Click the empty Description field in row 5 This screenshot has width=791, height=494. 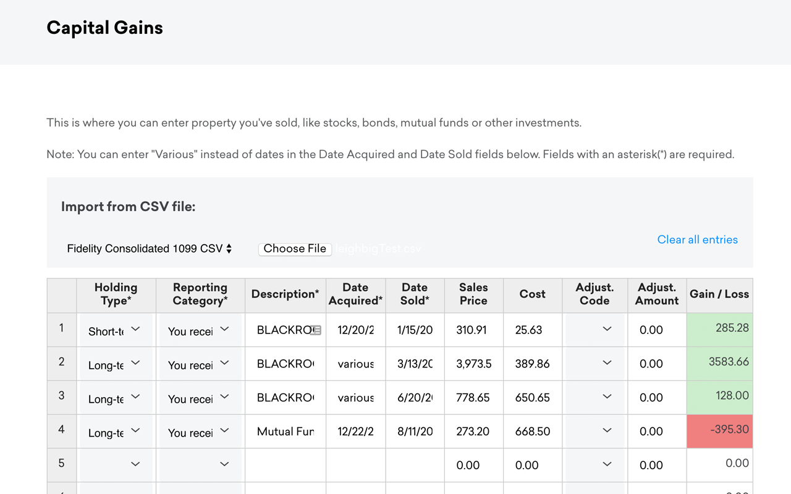[286, 465]
